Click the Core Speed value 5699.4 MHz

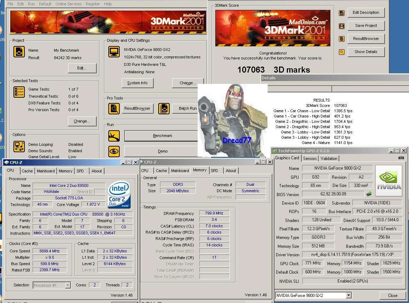pyautogui.click(x=49, y=251)
